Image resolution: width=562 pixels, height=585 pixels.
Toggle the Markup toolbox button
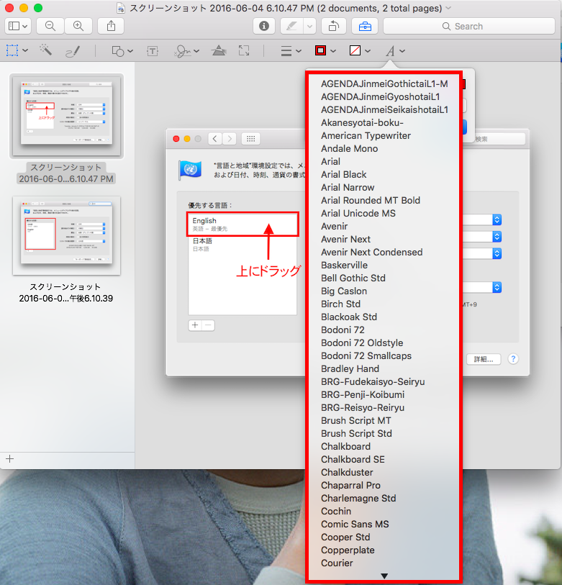coord(365,26)
